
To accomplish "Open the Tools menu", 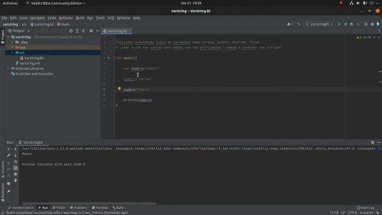I will tap(100, 18).
